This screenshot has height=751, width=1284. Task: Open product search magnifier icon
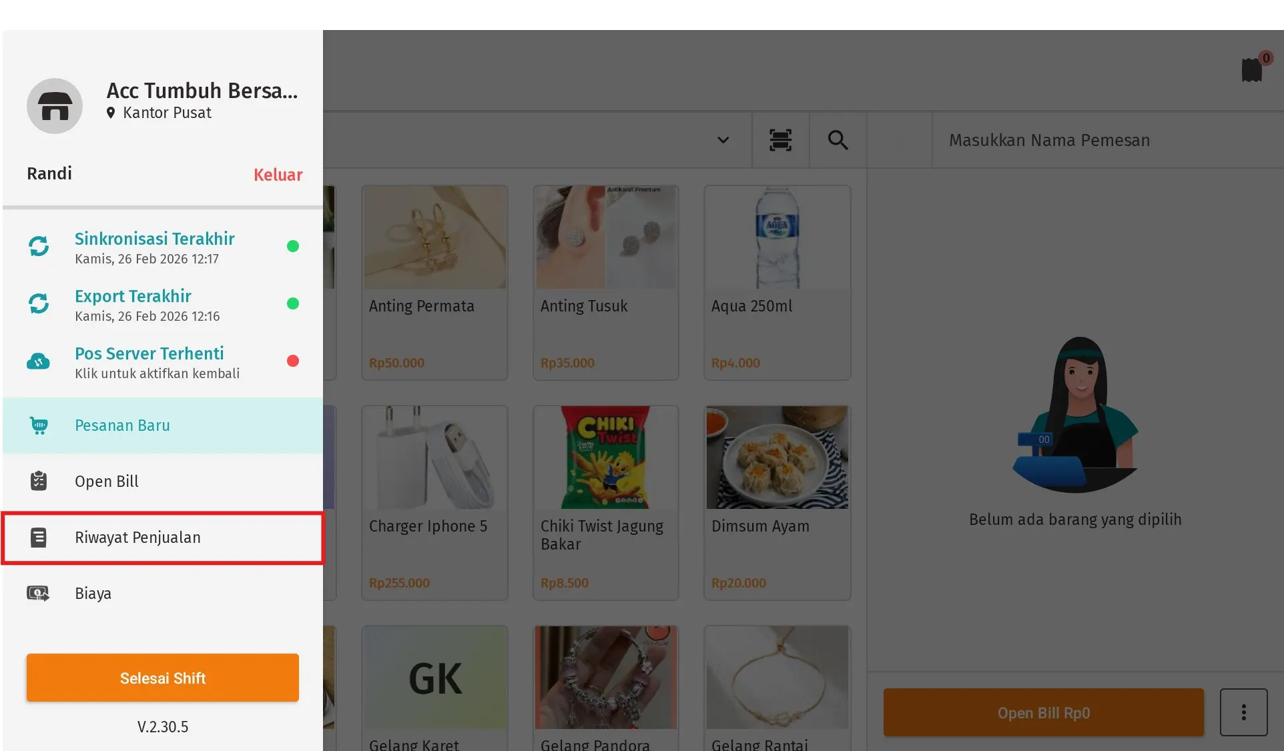(838, 140)
